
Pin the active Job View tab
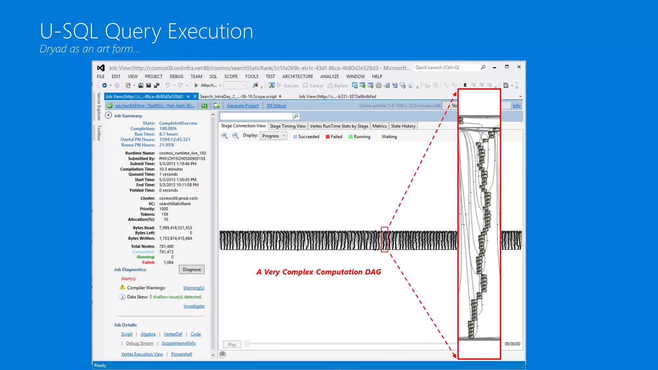188,96
